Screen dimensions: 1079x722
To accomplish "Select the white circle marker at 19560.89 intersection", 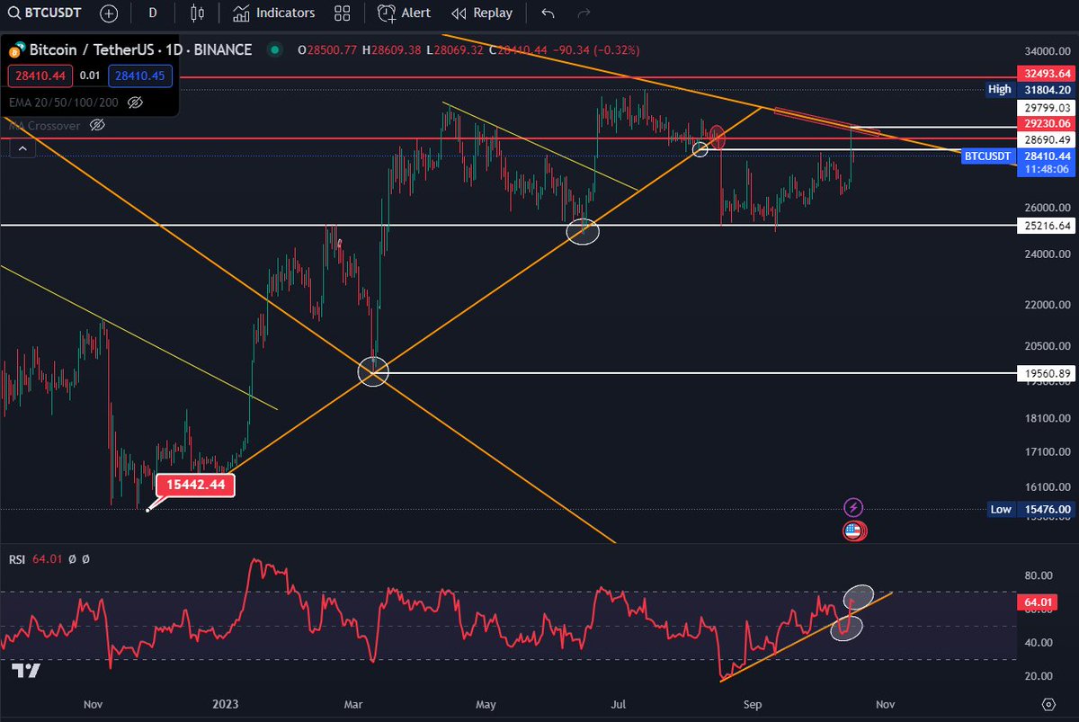I will click(373, 372).
